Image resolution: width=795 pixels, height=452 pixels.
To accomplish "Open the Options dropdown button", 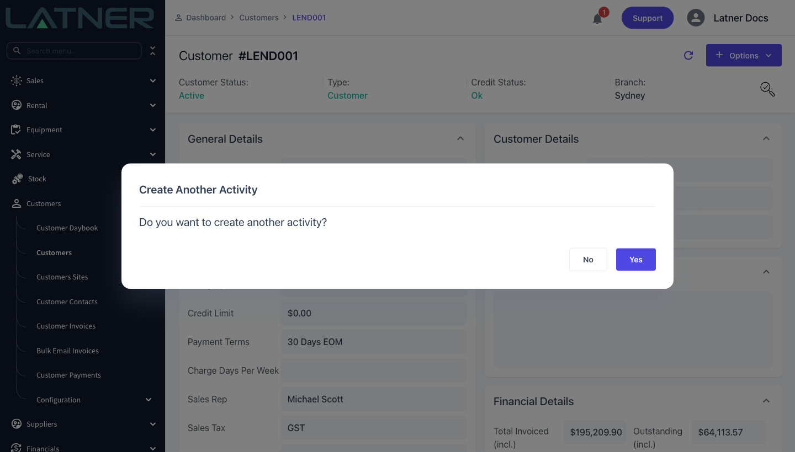I will (x=744, y=55).
